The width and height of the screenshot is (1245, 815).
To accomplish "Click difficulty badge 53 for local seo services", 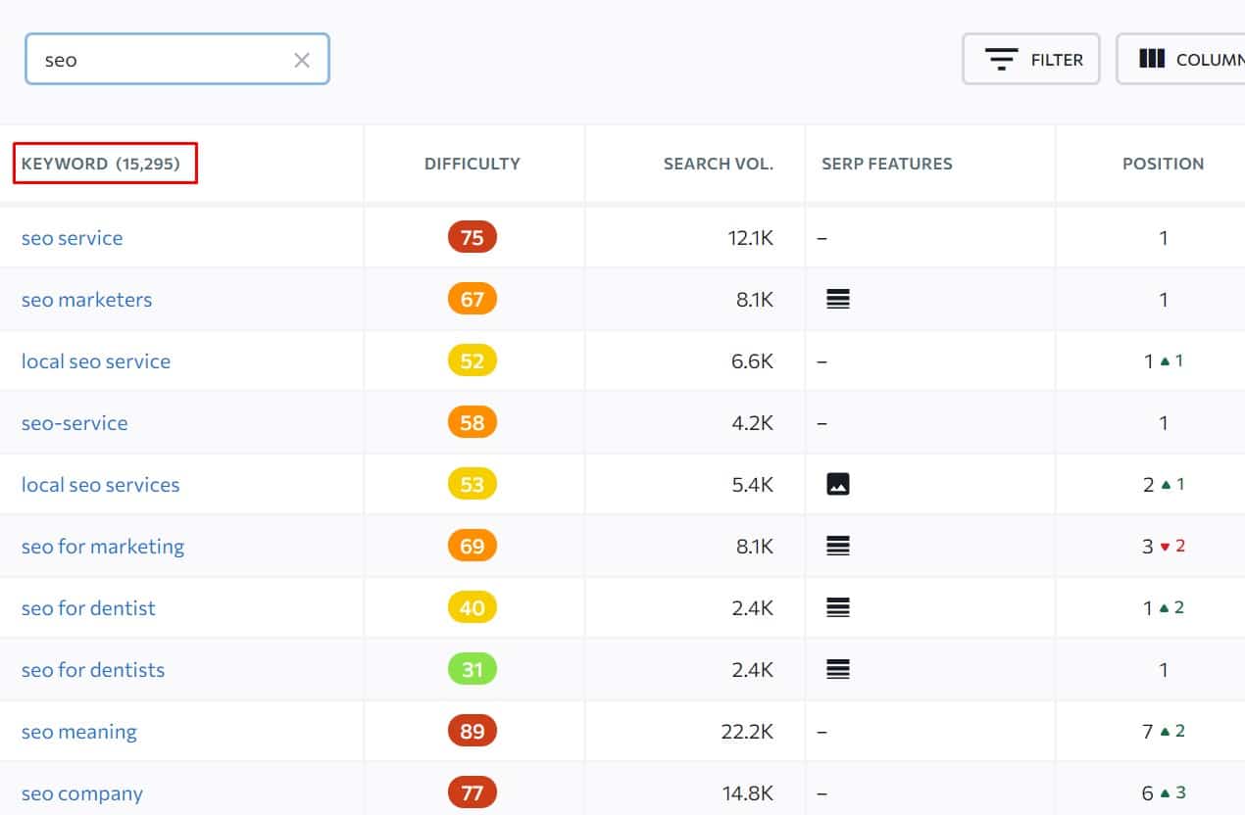I will click(x=473, y=484).
